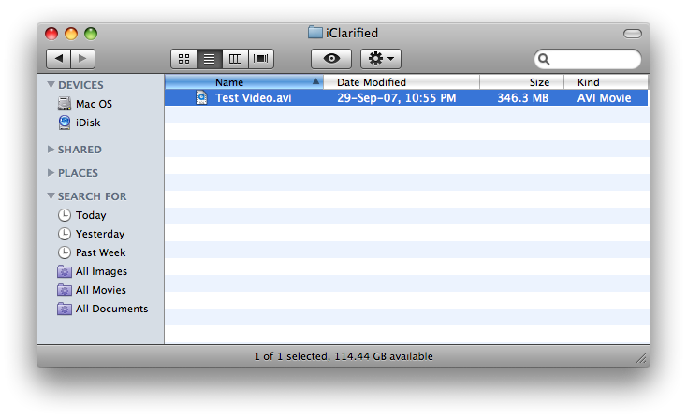Go back to previous folder
The width and height of the screenshot is (687, 418).
point(58,59)
